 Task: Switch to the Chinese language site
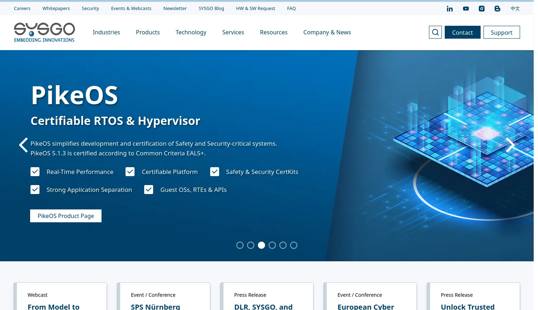pyautogui.click(x=515, y=9)
